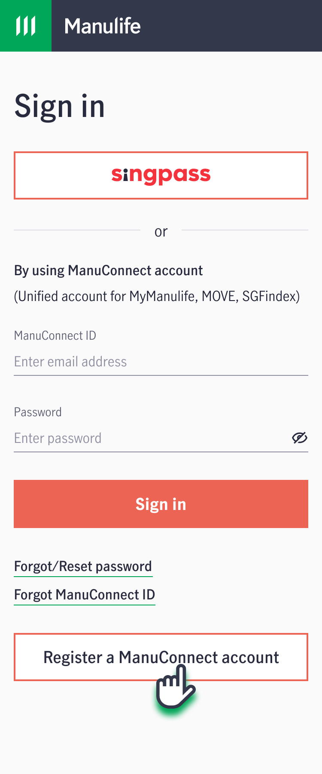The image size is (322, 774).
Task: Click the Unified account description line
Action: (157, 296)
